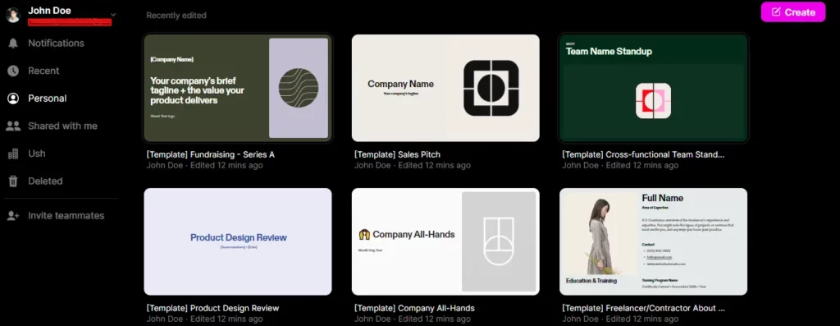
Task: Go to Recent in sidebar
Action: click(x=43, y=71)
